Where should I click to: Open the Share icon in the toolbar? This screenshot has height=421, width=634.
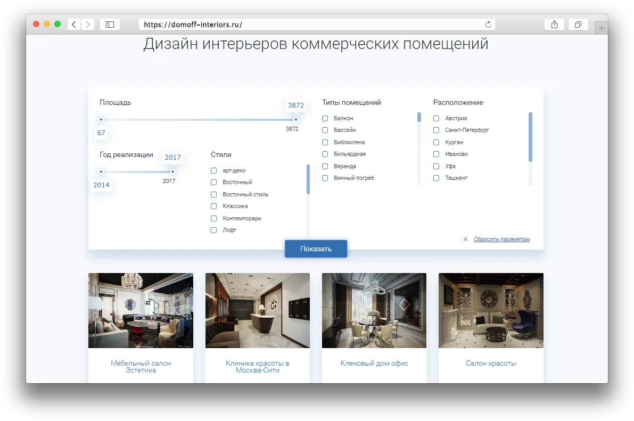(554, 24)
